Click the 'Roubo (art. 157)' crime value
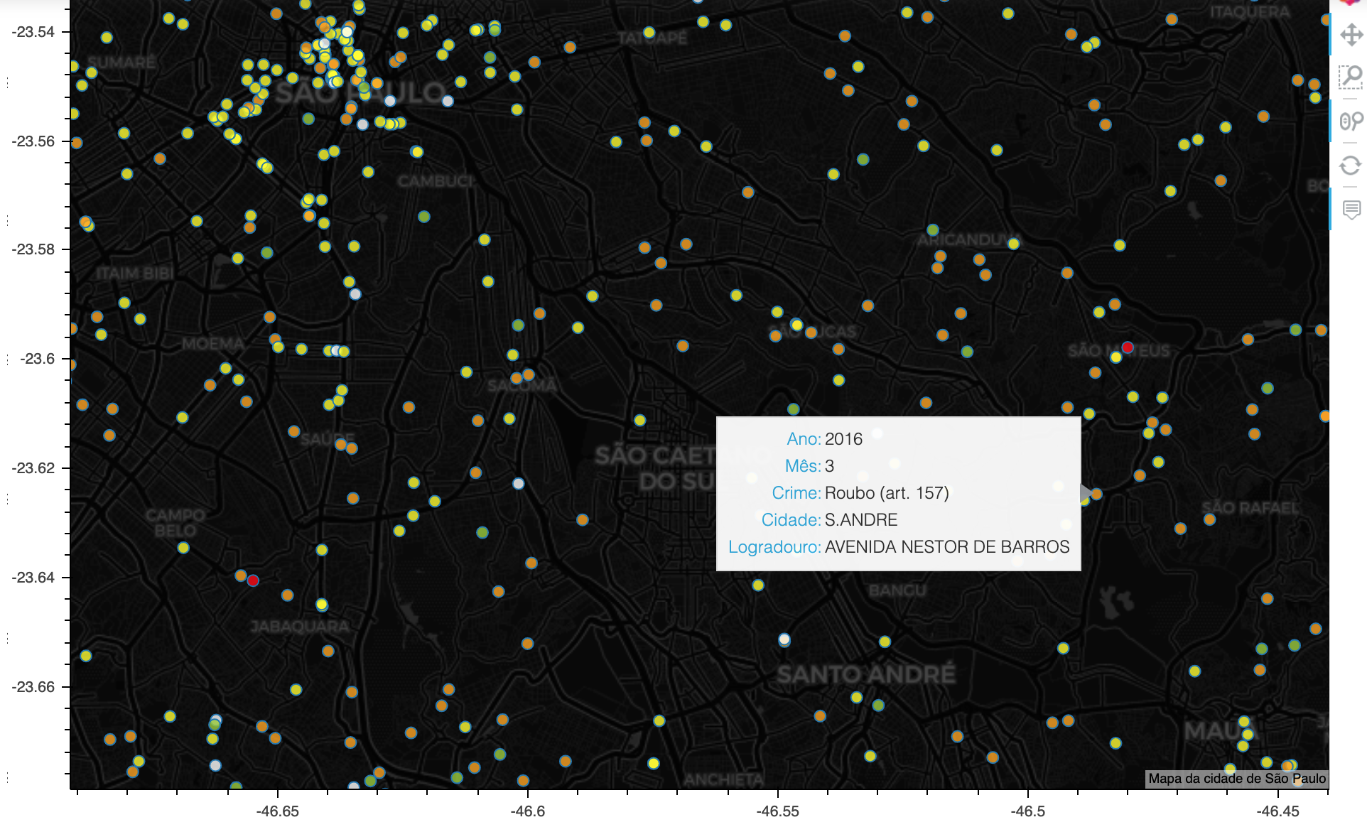This screenshot has height=827, width=1367. point(887,493)
